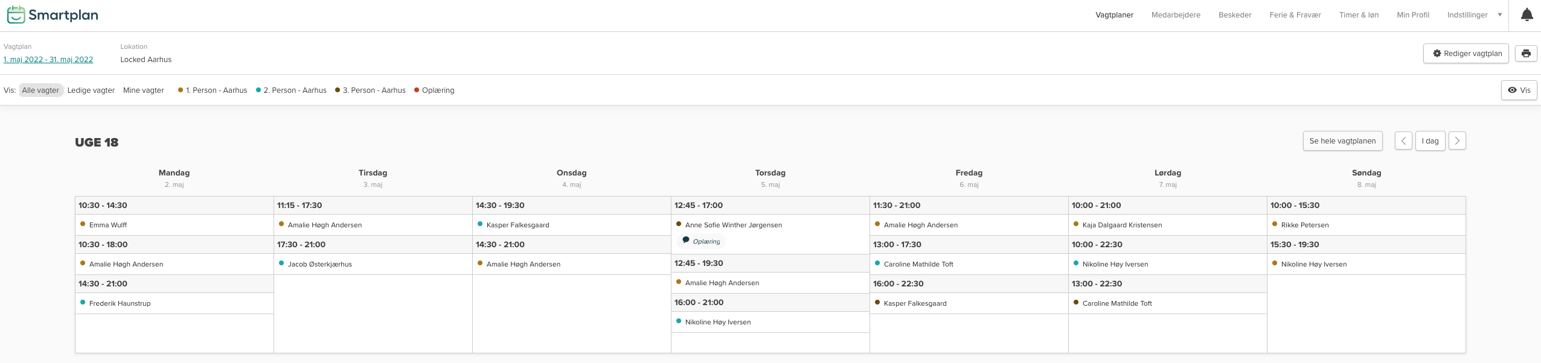Click Thursday 12:45 - 17:00 time header
This screenshot has width=1541, height=363.
tap(770, 206)
